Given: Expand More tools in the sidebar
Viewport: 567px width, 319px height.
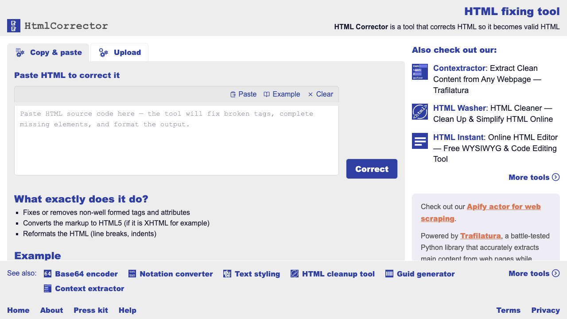Looking at the screenshot, I should tap(534, 177).
